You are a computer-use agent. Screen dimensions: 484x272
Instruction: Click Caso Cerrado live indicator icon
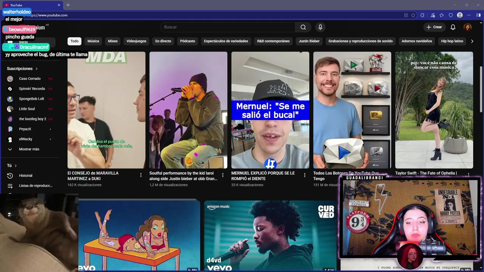(x=50, y=79)
